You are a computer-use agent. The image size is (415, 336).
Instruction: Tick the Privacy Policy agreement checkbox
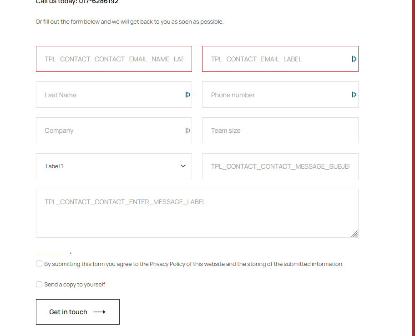pyautogui.click(x=39, y=264)
